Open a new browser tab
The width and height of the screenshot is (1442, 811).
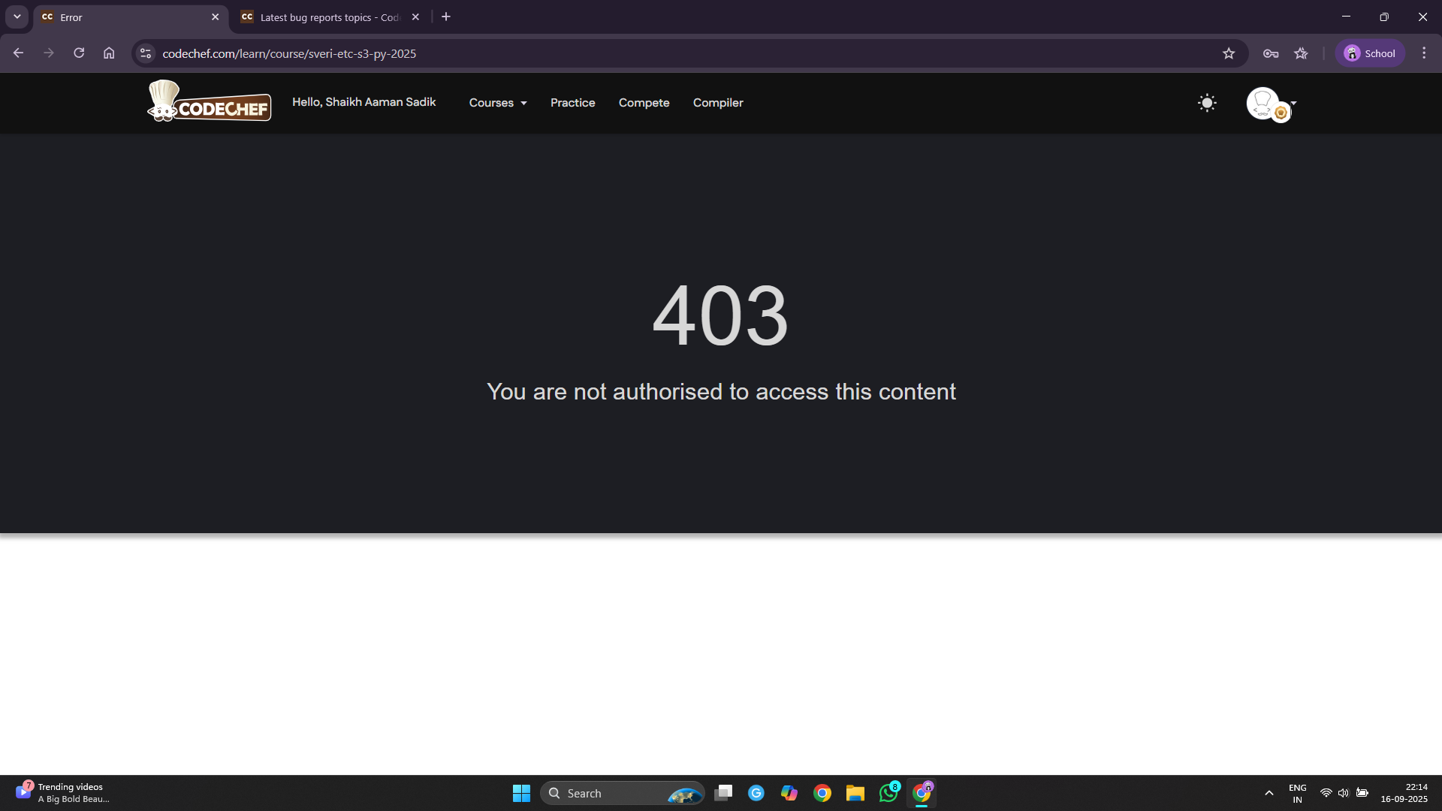446,17
